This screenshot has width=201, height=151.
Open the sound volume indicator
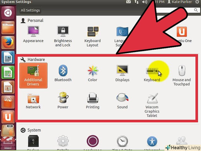click(145, 2)
